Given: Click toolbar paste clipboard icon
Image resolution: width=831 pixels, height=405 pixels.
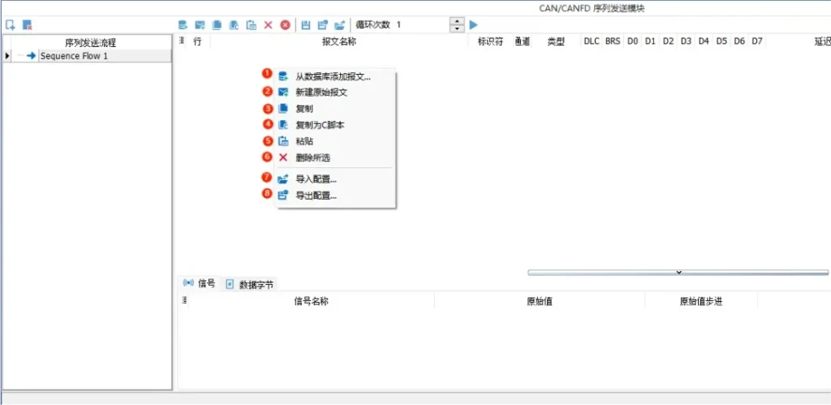Looking at the screenshot, I should tap(251, 25).
